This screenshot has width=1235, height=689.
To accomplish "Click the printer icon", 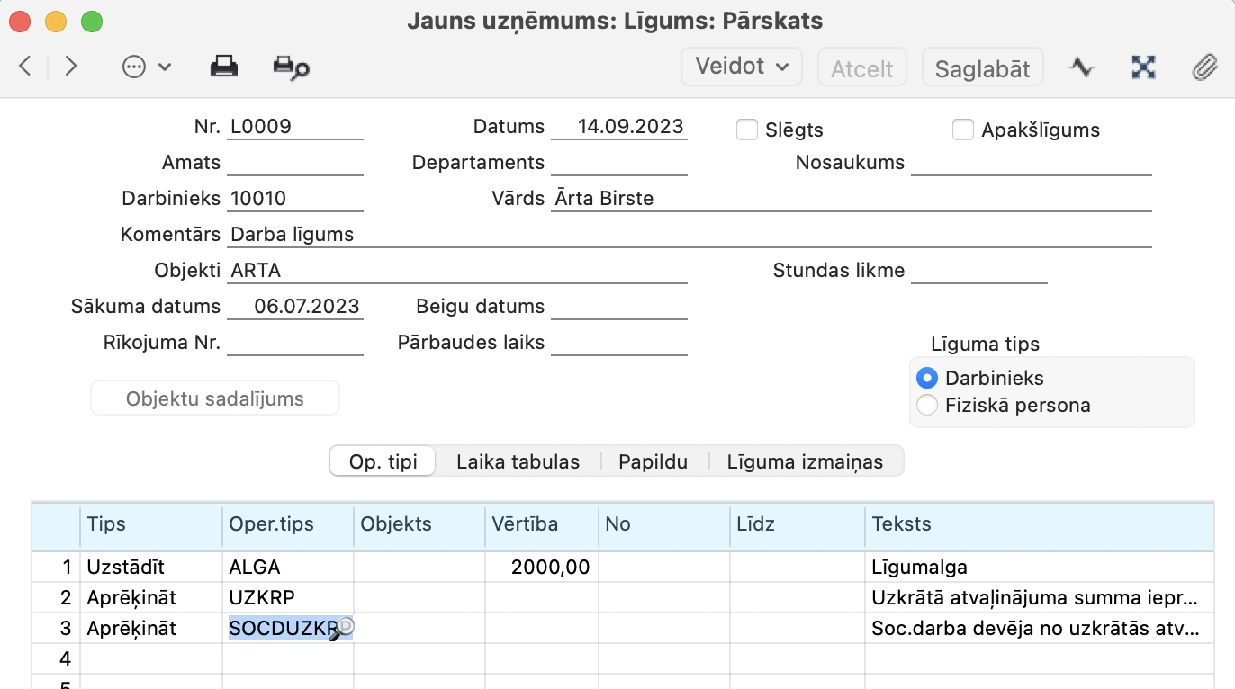I will [223, 67].
